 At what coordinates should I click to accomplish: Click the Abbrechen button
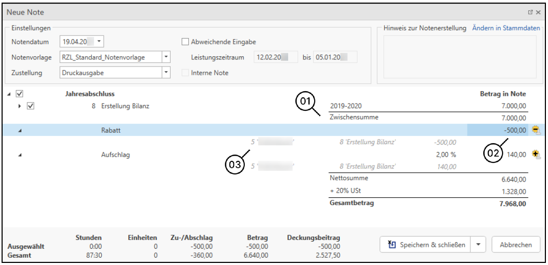(x=516, y=244)
